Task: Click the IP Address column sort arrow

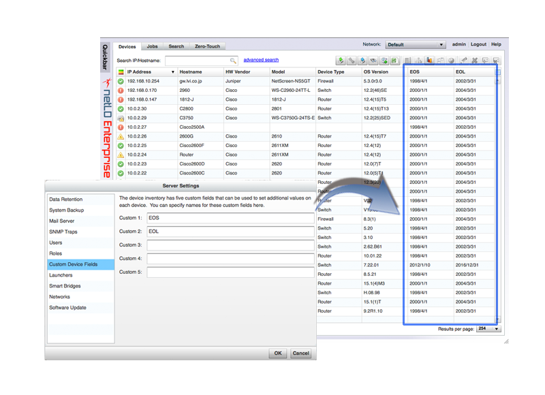Action: point(173,72)
